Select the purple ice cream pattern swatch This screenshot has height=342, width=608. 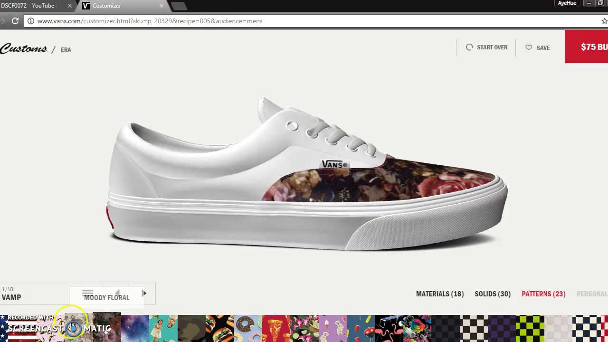(x=332, y=328)
